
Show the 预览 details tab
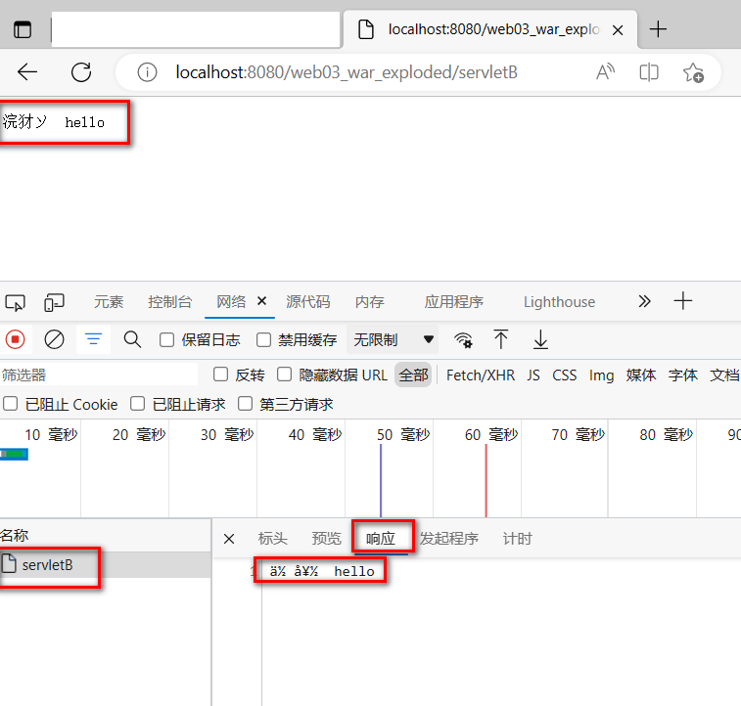coord(327,539)
